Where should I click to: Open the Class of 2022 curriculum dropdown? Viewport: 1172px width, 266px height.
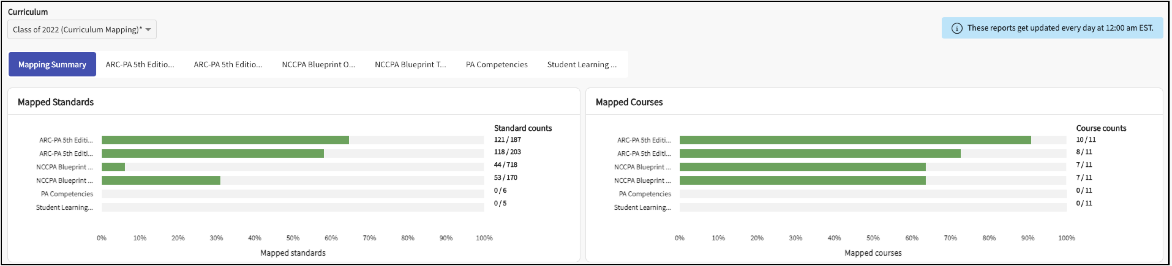tap(82, 30)
